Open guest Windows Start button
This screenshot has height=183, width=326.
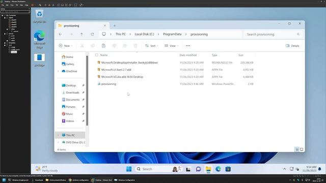pos(129,169)
